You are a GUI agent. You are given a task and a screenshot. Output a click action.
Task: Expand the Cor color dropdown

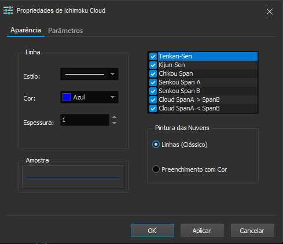point(89,97)
